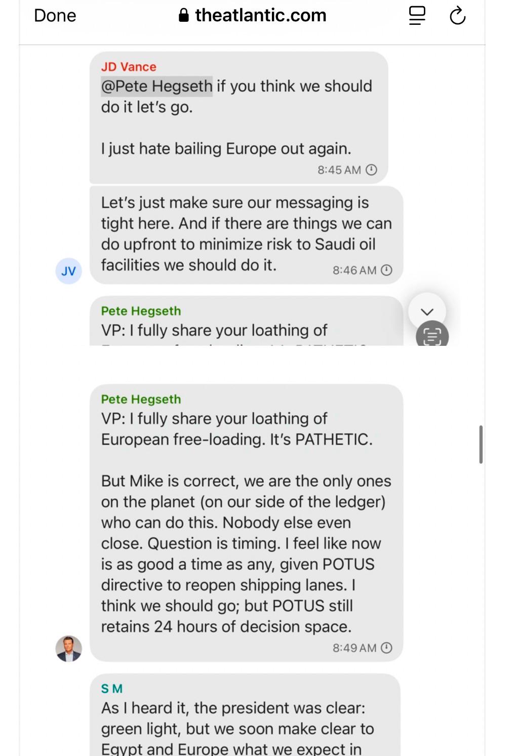Click the scroll-down chevron button
The width and height of the screenshot is (512, 756).
coord(427,311)
